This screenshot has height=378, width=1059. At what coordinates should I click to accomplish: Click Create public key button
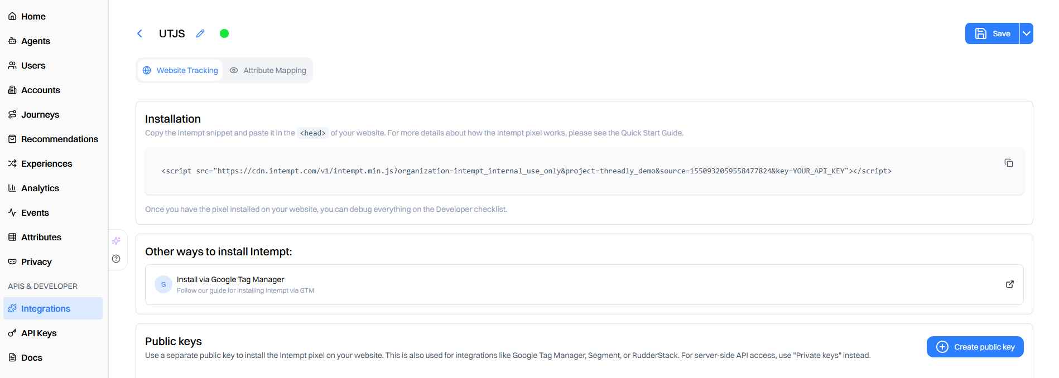click(975, 347)
